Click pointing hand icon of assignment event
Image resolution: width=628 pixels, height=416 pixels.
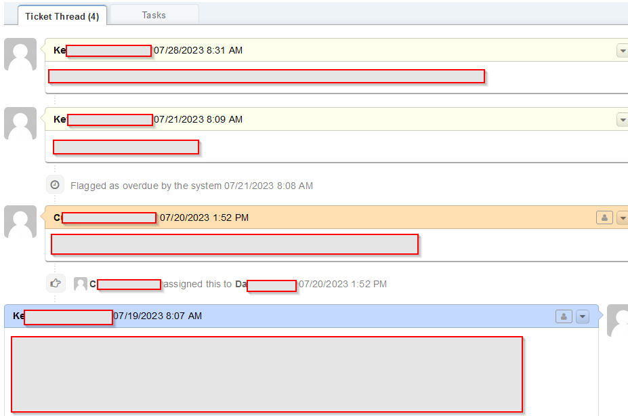tap(56, 283)
